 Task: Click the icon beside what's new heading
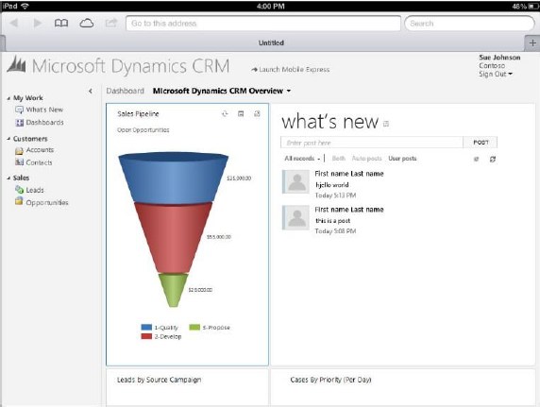pos(386,124)
